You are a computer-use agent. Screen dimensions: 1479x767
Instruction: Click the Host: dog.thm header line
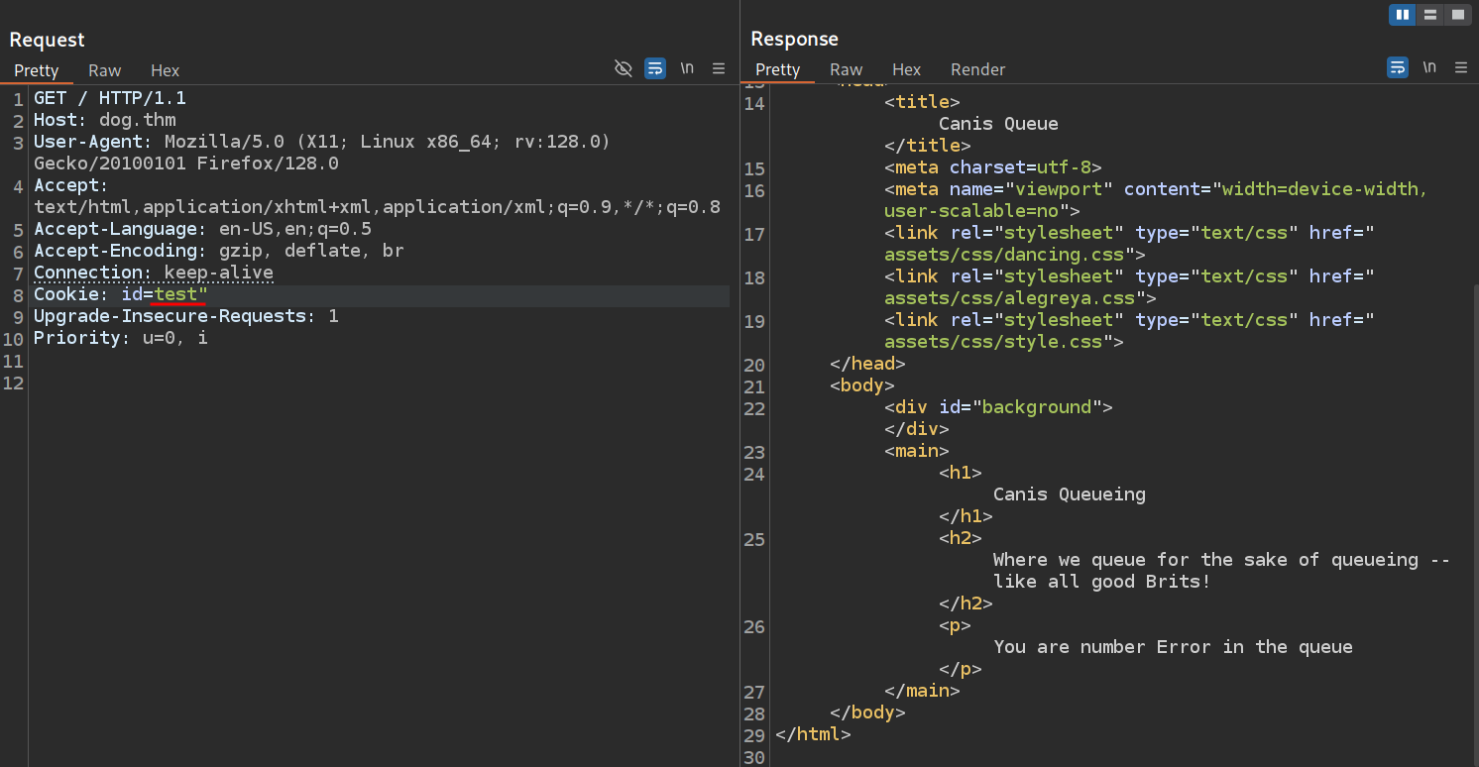[104, 121]
